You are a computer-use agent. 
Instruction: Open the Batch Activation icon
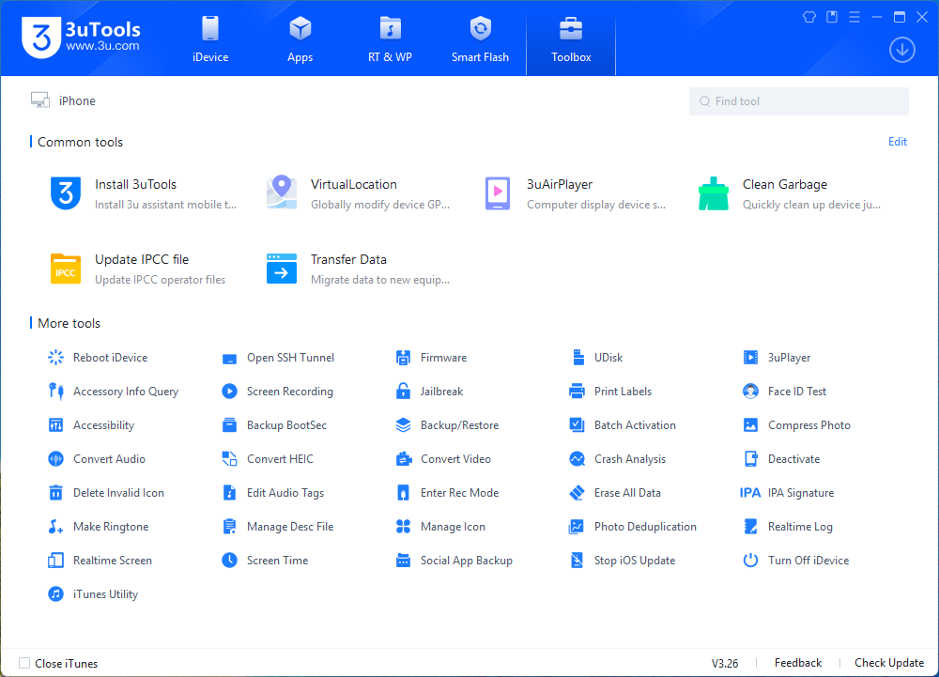click(577, 425)
